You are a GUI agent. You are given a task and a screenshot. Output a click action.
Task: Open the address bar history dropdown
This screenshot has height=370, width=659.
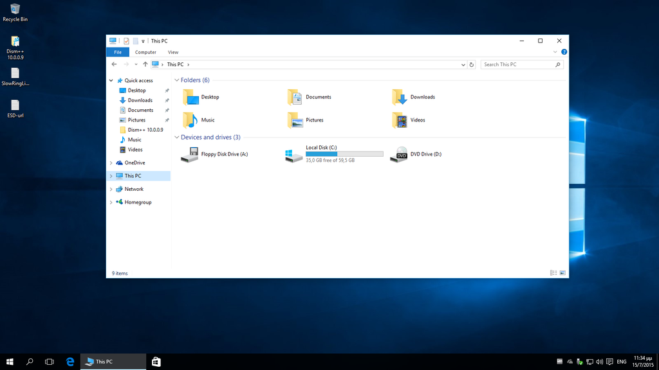click(463, 65)
